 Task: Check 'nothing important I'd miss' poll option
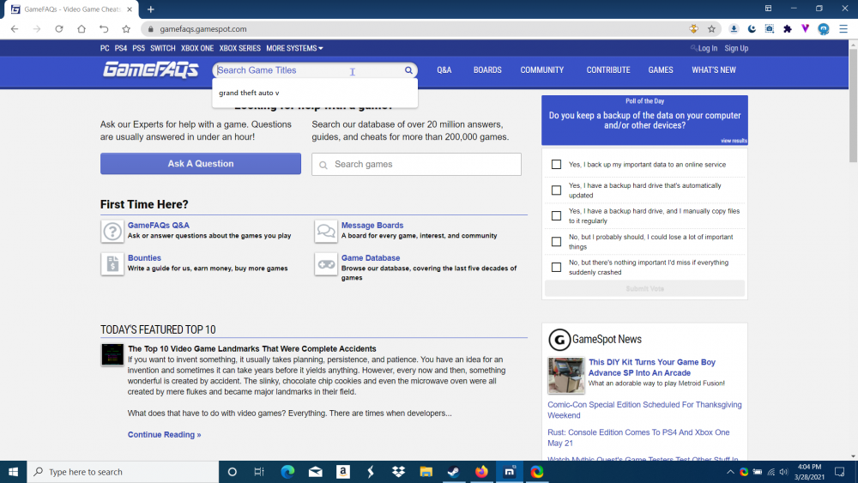click(556, 268)
